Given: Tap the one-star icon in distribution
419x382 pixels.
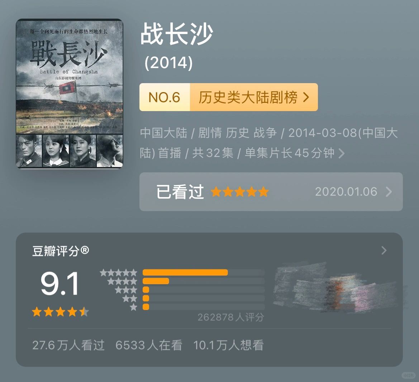Looking at the screenshot, I should click(x=134, y=307).
